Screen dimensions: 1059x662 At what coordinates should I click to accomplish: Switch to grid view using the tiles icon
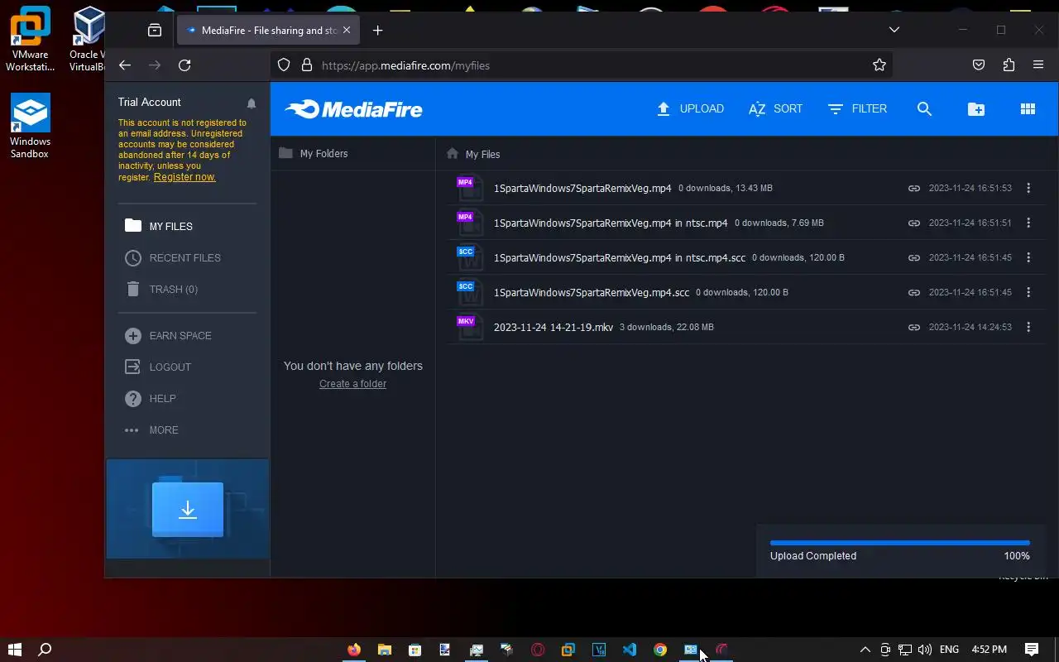[x=1028, y=109]
